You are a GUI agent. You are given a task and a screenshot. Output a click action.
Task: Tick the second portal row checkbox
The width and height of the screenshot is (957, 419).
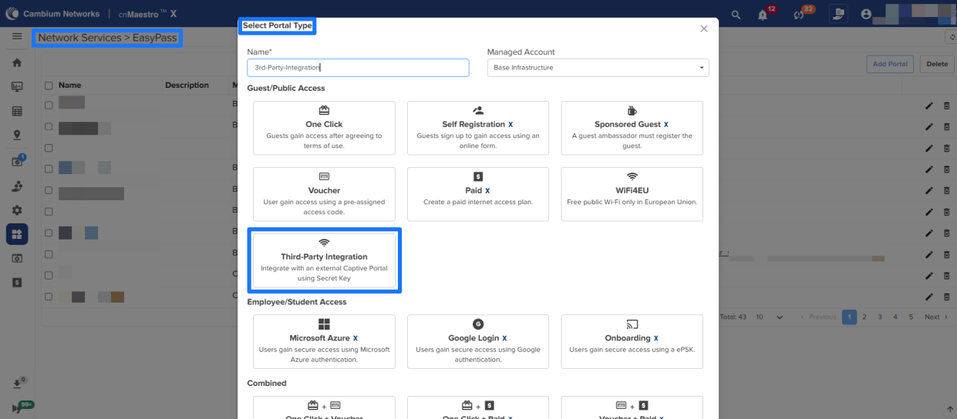(x=49, y=126)
